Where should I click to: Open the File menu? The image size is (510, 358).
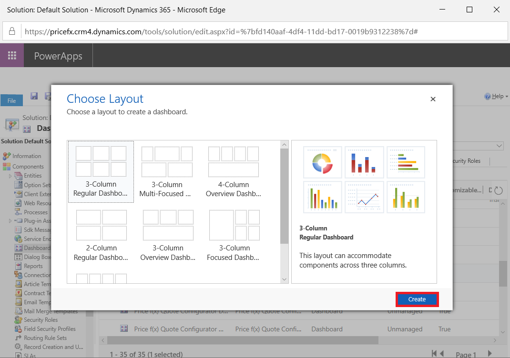[11, 100]
